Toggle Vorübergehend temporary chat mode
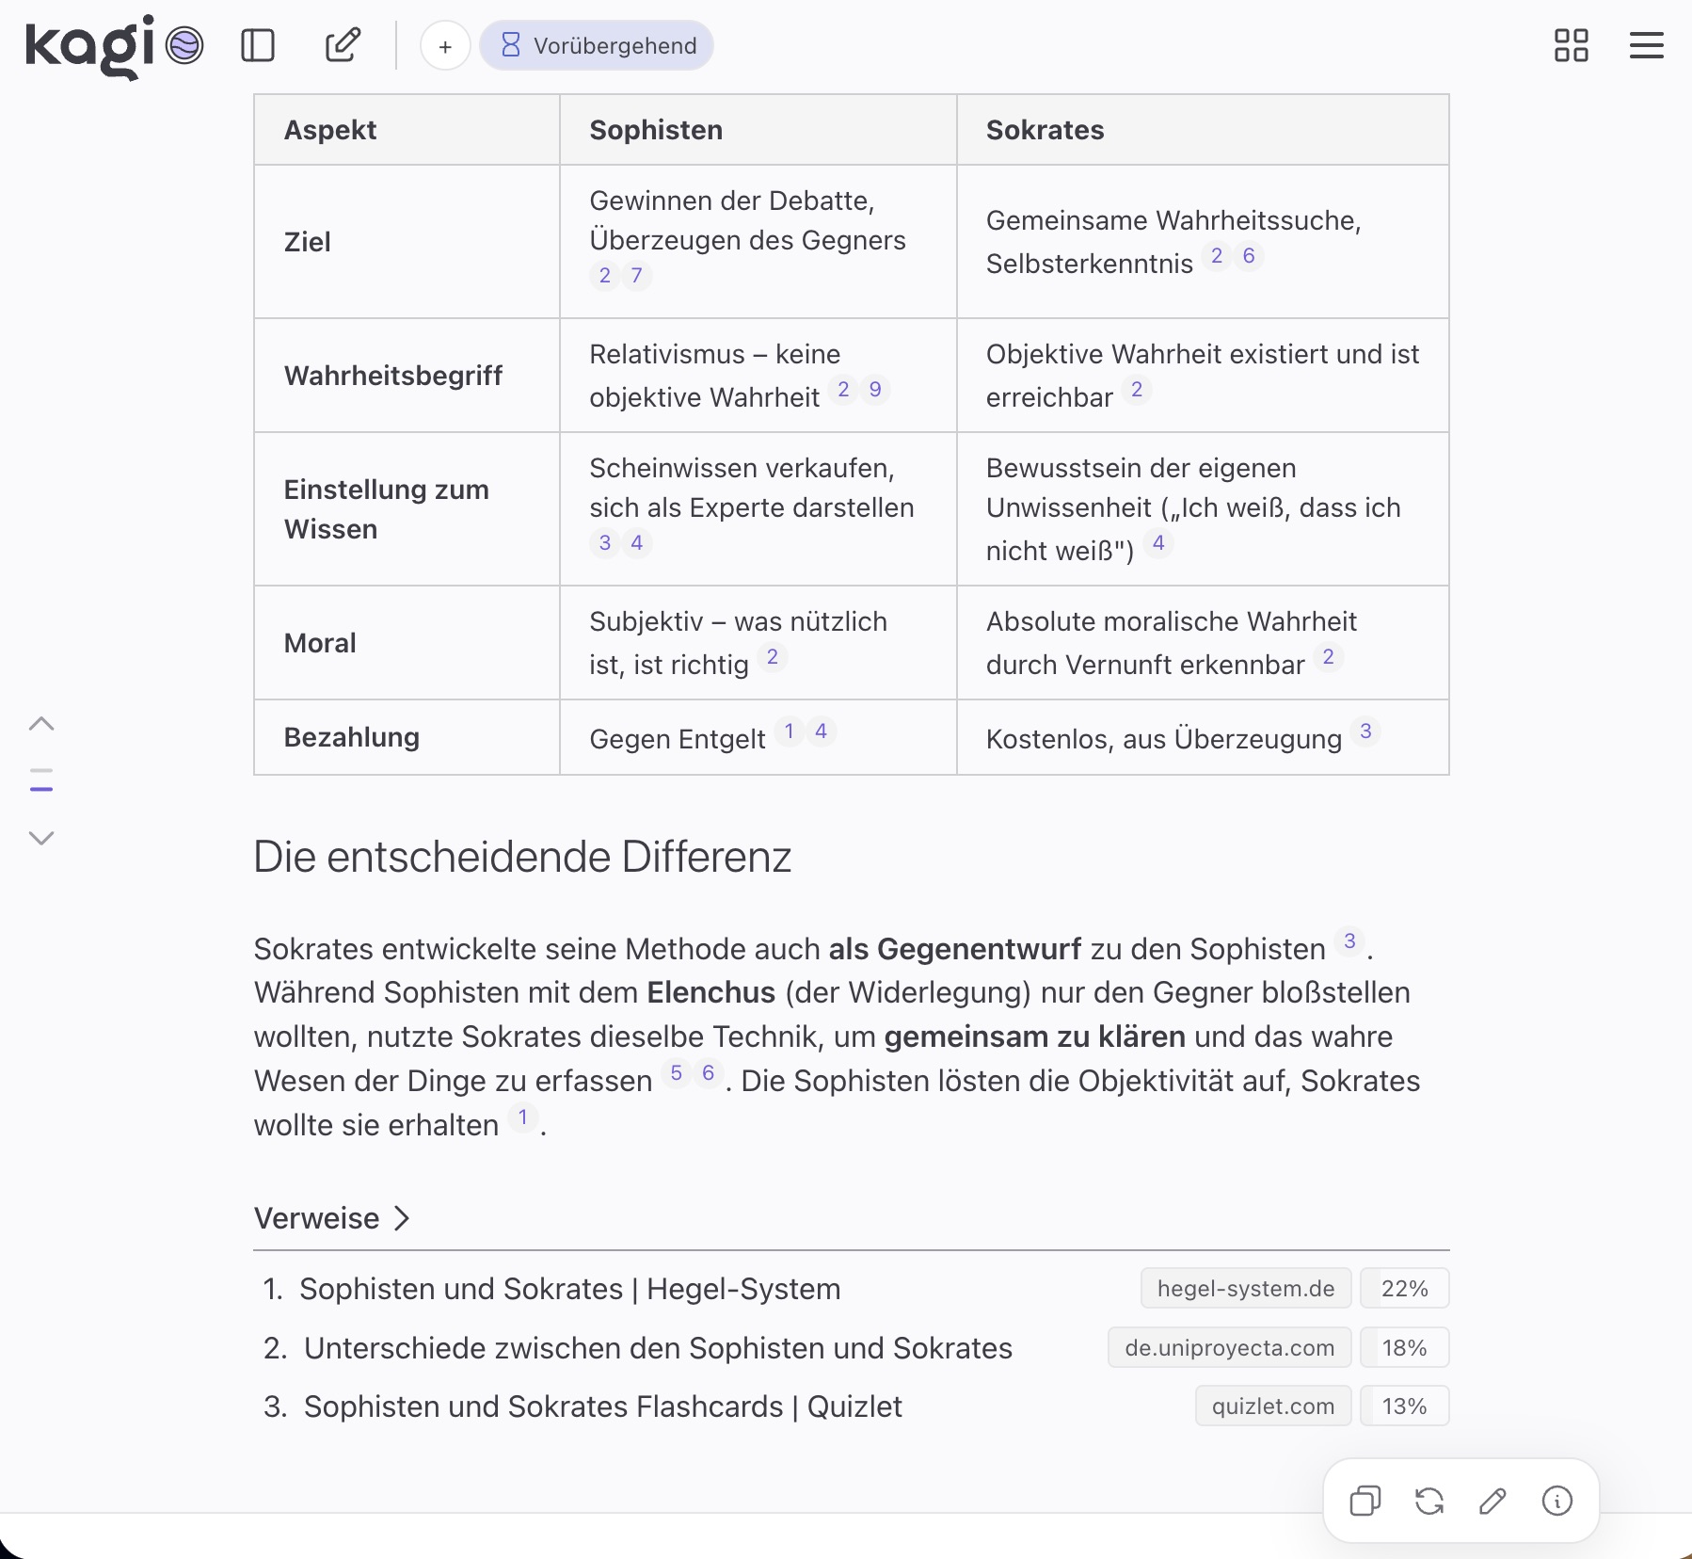This screenshot has width=1692, height=1559. (x=597, y=46)
